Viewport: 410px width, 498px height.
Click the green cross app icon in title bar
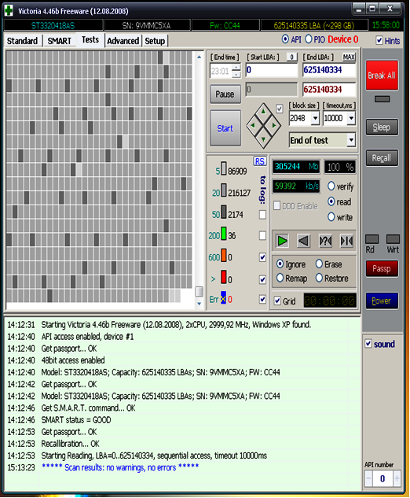coord(9,10)
